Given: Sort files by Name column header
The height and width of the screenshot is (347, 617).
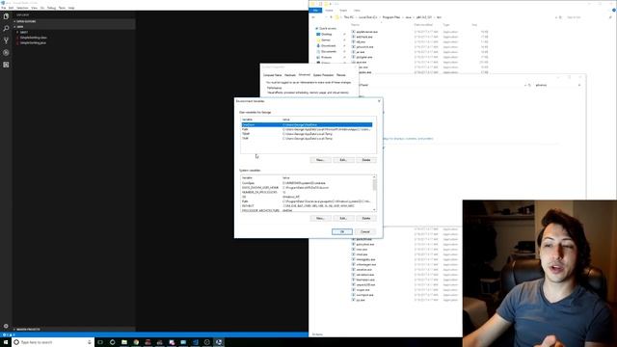Looking at the screenshot, I should (x=356, y=25).
